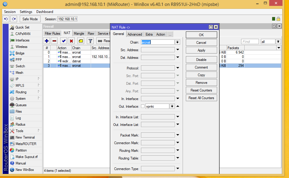This screenshot has height=178, width=289.
Task: Click the blue checkmark enable rule icon
Action: 64,41
